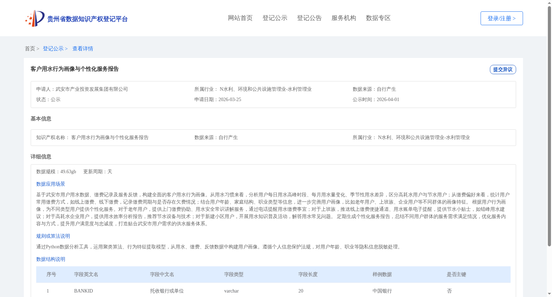Click the 数据应用场景 heading
The image size is (552, 297).
pyautogui.click(x=51, y=184)
